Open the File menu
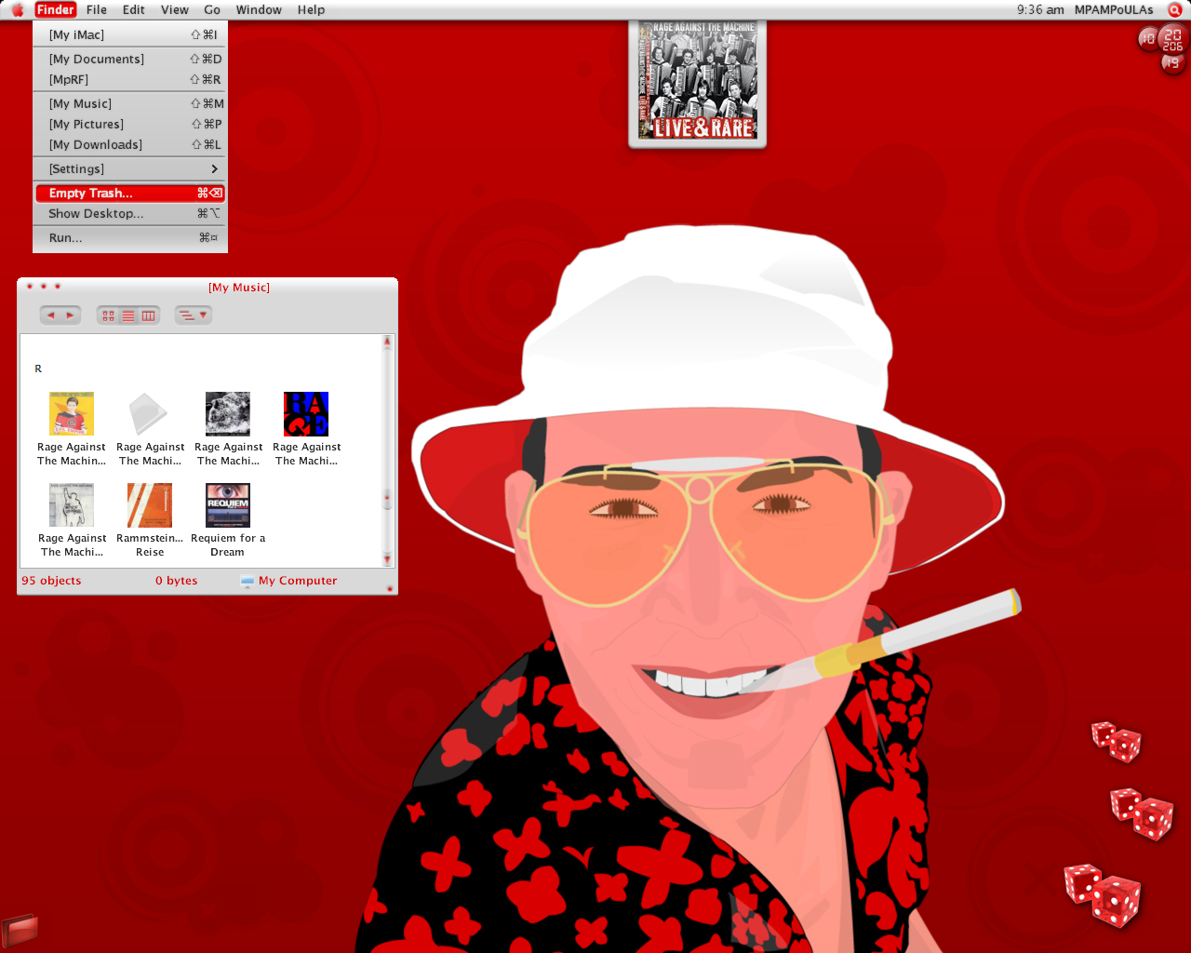The height and width of the screenshot is (953, 1191). 97,10
